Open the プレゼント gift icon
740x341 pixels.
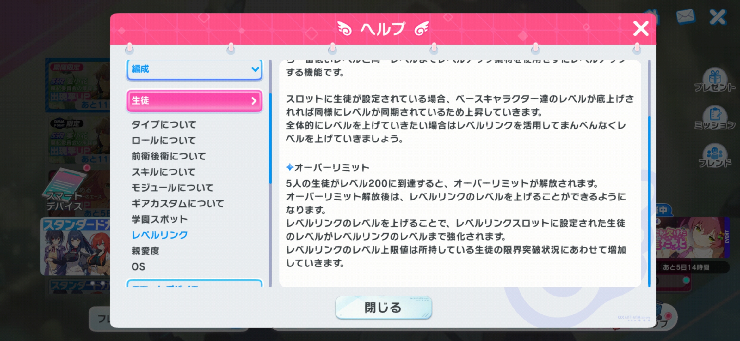pyautogui.click(x=715, y=80)
